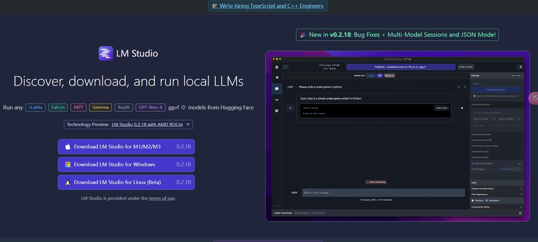
Task: Open Local Server arrows icon in sidebar
Action: (277, 100)
